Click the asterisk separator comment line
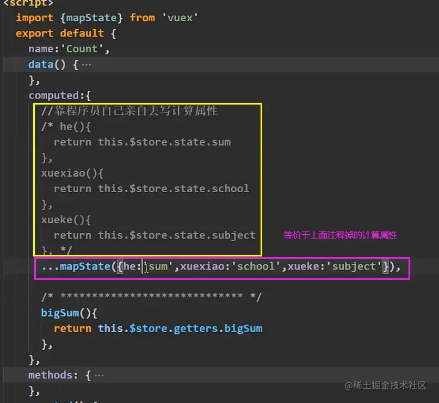Image resolution: width=439 pixels, height=403 pixels. [151, 296]
